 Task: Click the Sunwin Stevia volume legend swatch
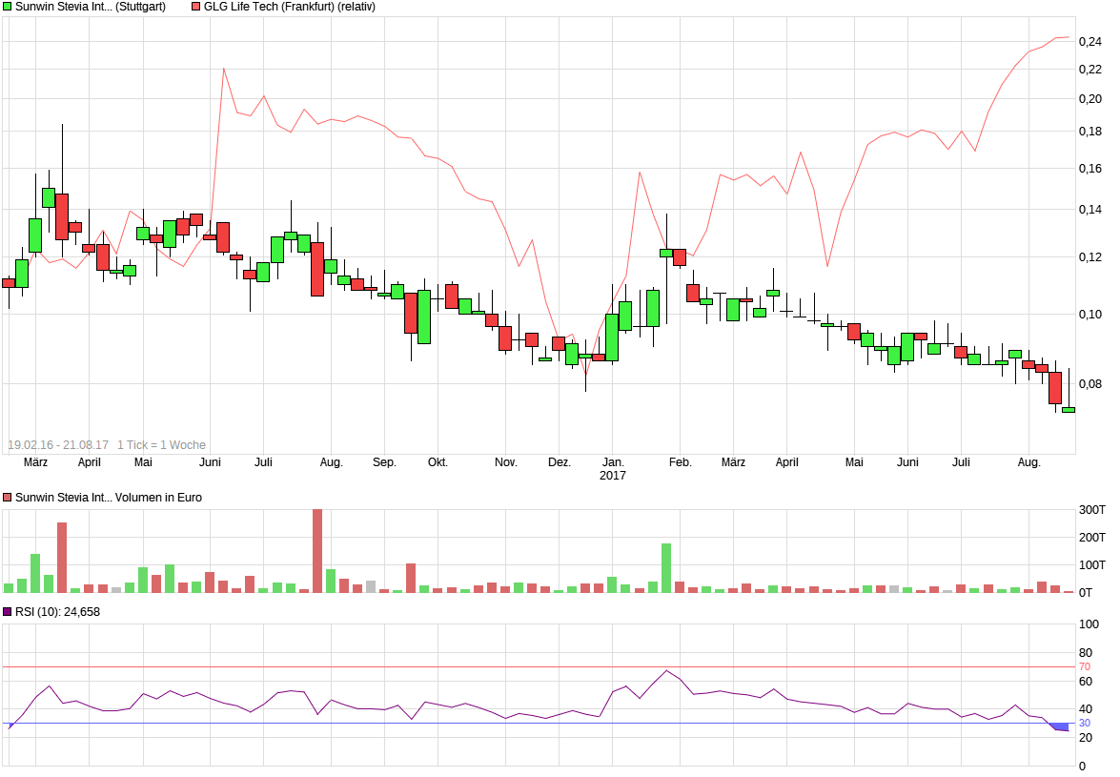[7, 498]
